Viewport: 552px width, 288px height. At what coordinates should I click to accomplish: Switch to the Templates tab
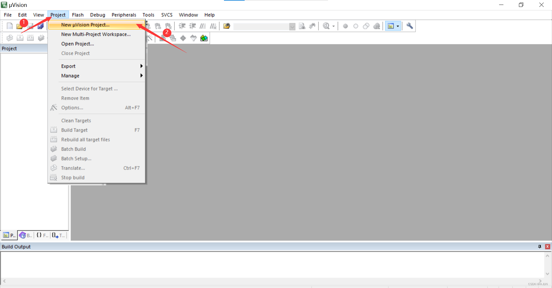point(59,235)
